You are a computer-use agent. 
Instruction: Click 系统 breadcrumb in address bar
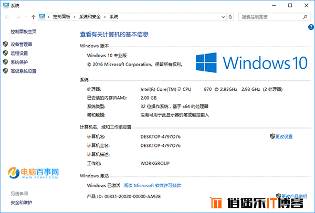tap(114, 17)
